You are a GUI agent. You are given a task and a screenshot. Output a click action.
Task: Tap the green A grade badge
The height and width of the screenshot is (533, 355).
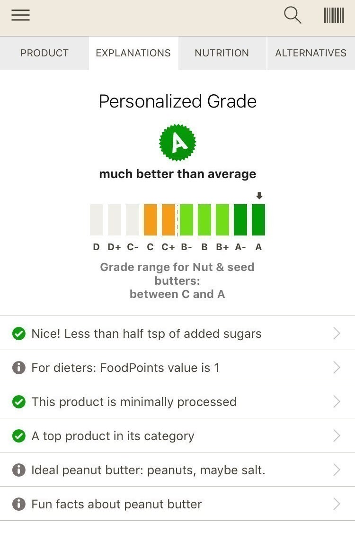click(177, 143)
